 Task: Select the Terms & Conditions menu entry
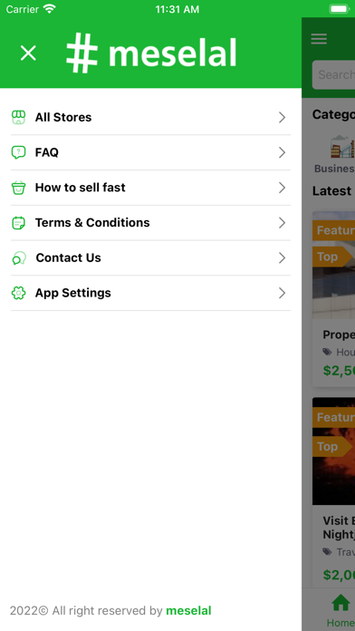[x=150, y=222]
